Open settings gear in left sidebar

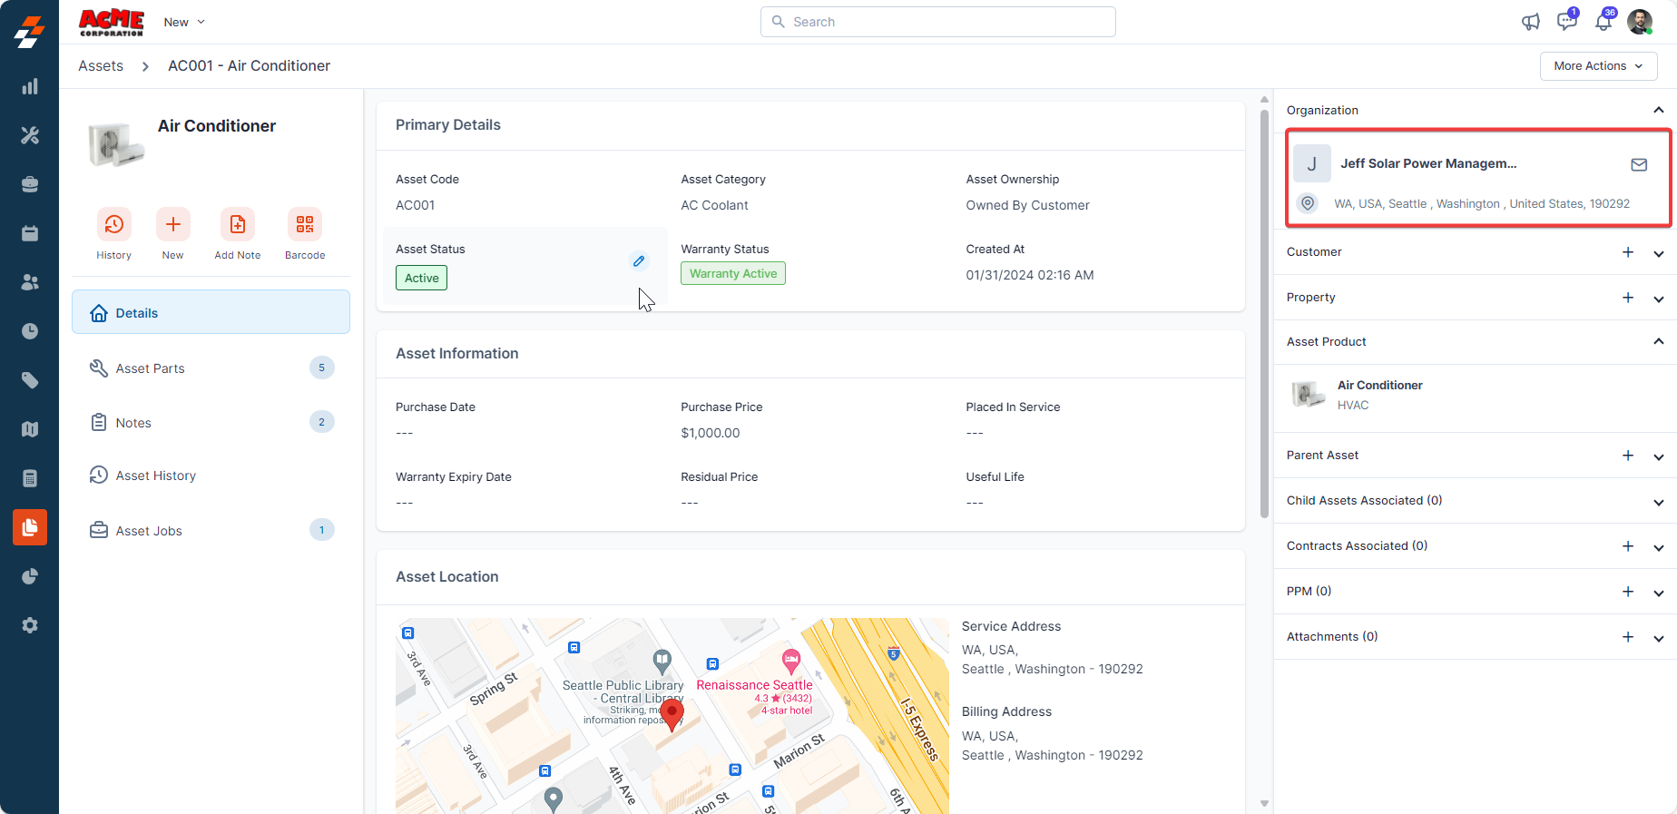click(x=30, y=625)
